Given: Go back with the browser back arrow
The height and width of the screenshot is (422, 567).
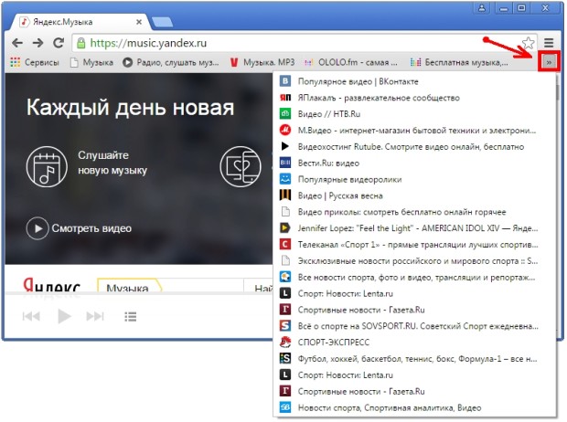Looking at the screenshot, I should point(17,43).
